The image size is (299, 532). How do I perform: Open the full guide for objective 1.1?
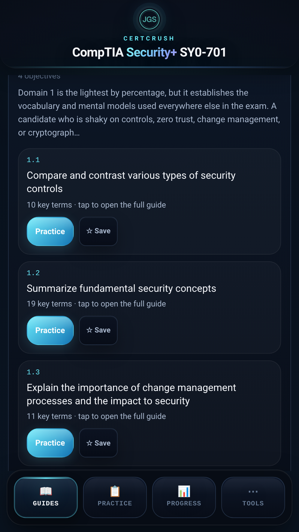click(131, 182)
